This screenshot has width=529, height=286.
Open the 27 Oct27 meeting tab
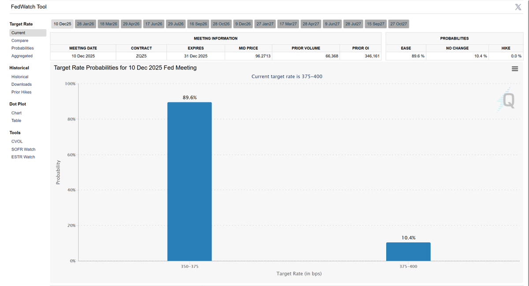(x=399, y=24)
